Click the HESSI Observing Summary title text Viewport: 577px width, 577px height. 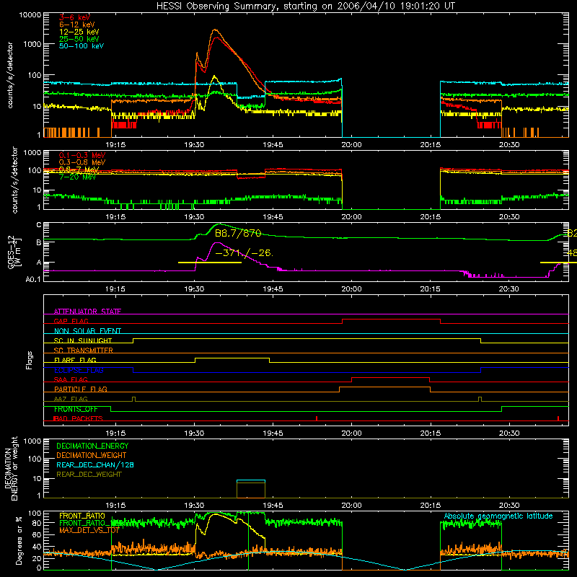[306, 6]
